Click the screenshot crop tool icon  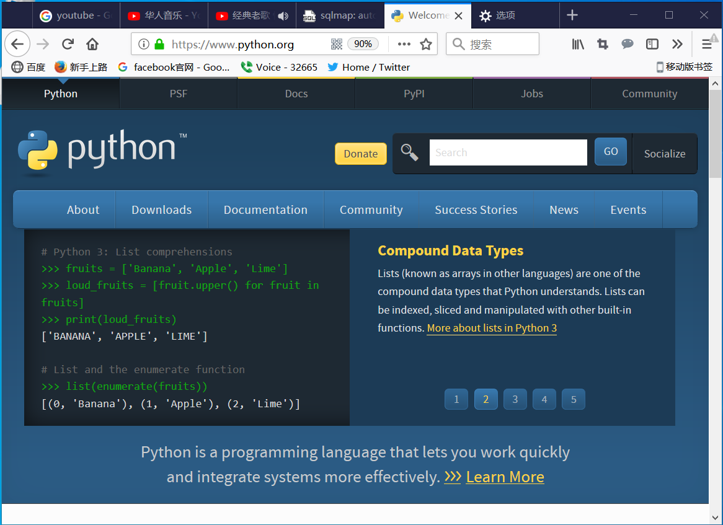point(603,44)
